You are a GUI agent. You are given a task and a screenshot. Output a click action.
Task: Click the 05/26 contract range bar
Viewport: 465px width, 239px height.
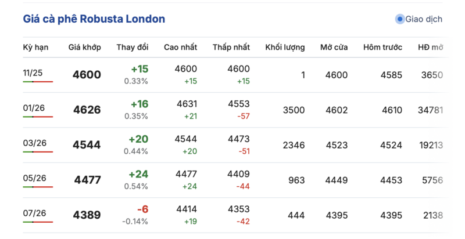point(38,187)
